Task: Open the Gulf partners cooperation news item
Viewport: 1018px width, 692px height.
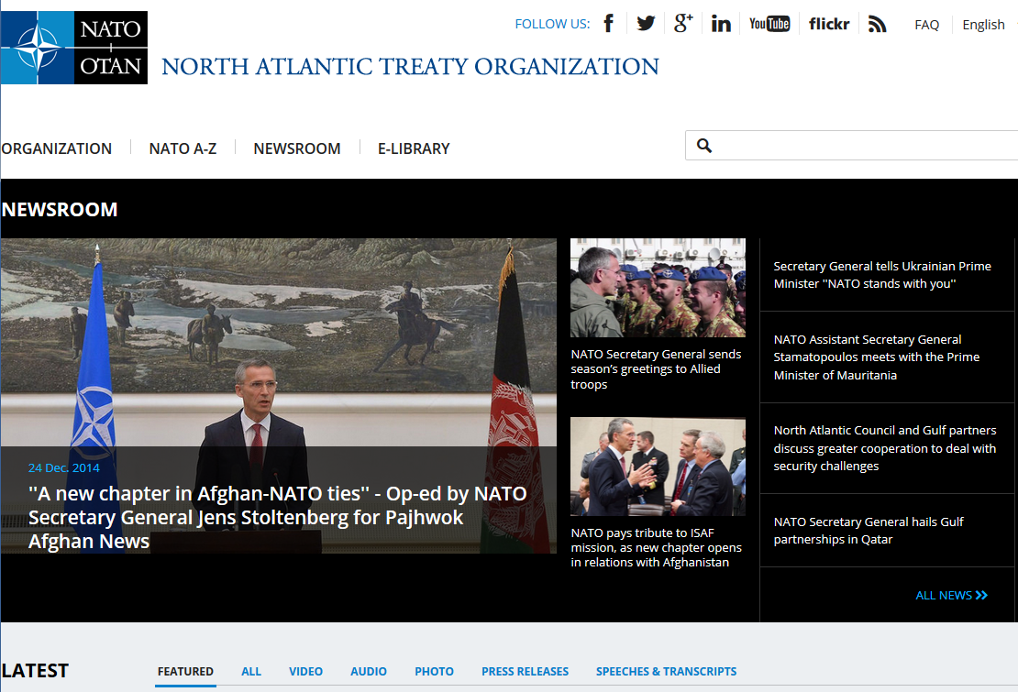Action: click(885, 448)
